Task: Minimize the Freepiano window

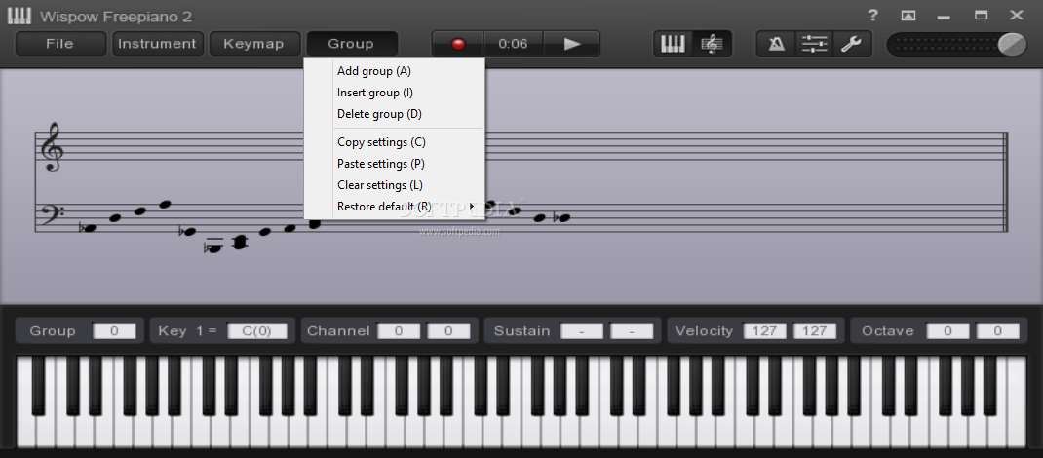Action: 945,16
